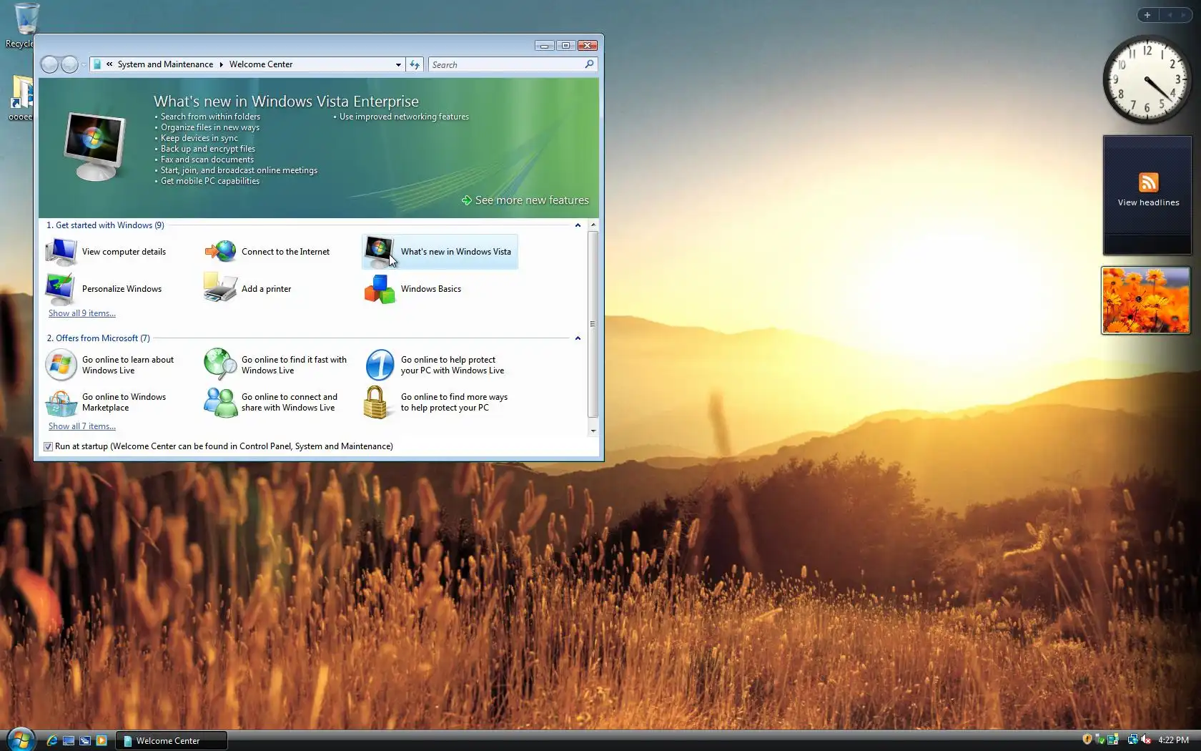This screenshot has height=751, width=1201.
Task: Collapse the Offers from Microsoft section
Action: pos(578,338)
